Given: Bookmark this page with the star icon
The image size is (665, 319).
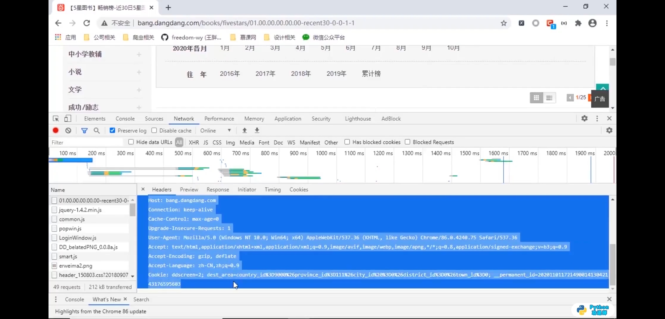Looking at the screenshot, I should click(x=504, y=23).
